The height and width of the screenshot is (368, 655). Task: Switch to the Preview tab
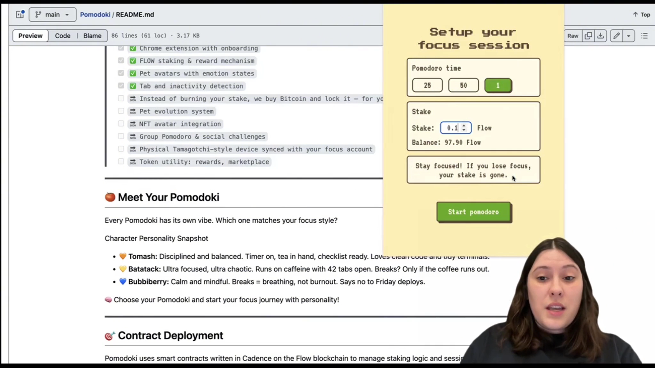tap(30, 35)
